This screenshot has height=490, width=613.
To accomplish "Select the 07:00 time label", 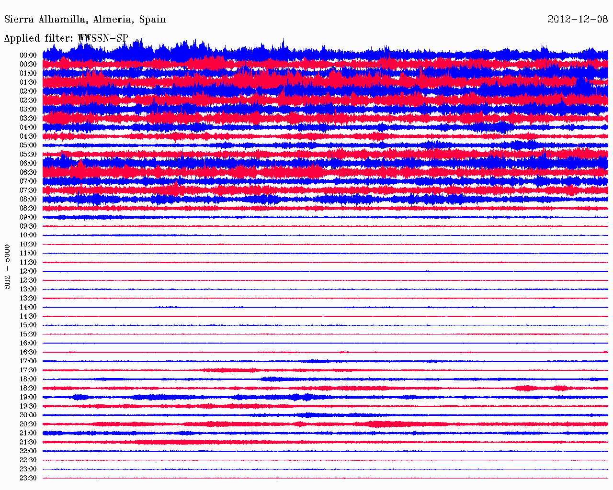I will click(28, 181).
